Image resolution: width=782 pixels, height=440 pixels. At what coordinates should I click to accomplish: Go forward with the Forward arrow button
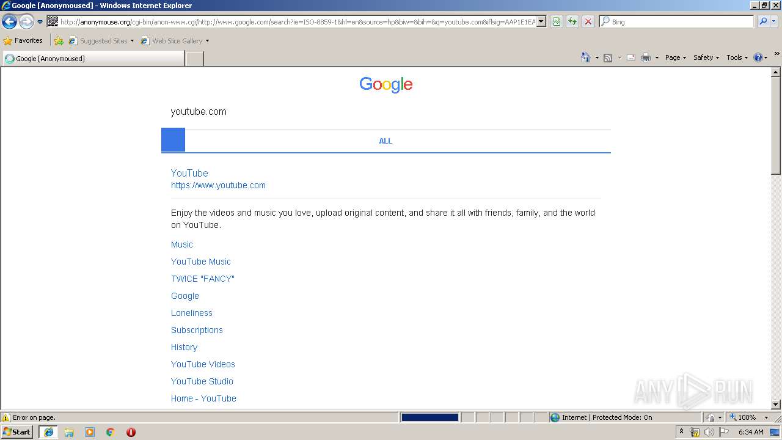pos(26,22)
